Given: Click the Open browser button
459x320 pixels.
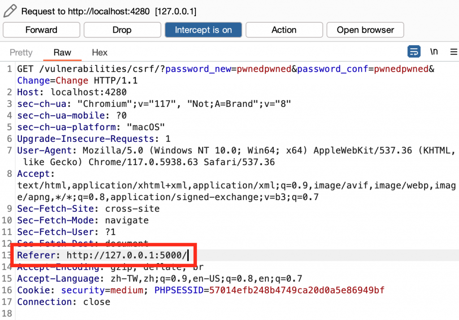Looking at the screenshot, I should click(365, 30).
